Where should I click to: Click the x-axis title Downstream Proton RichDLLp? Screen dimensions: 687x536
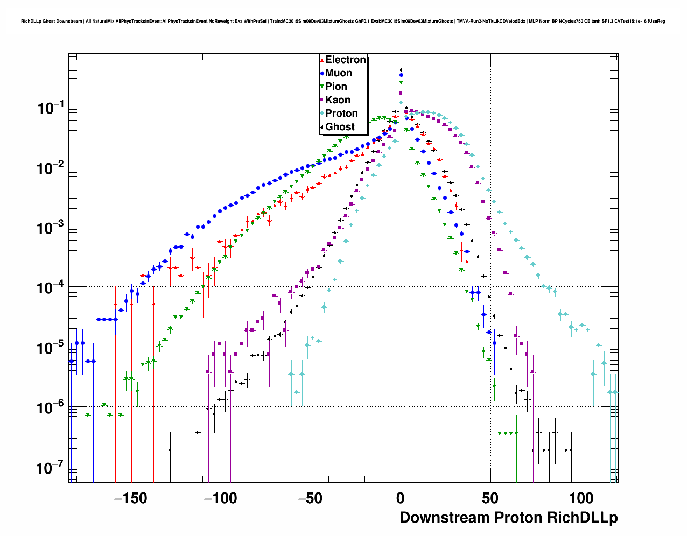[508, 518]
